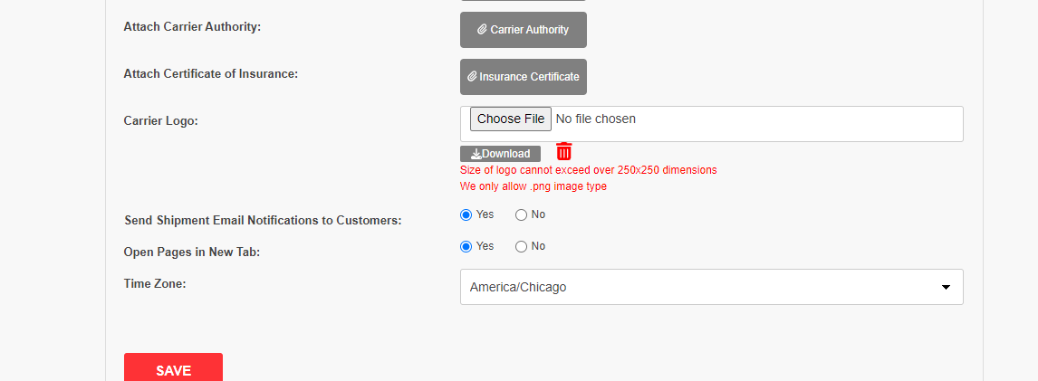Click the paperclip icon on Carrier Authority
1038x381 pixels.
click(482, 30)
